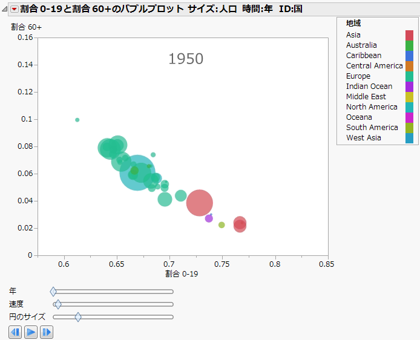Select the Australia green legend swatch
Image resolution: width=420 pixels, height=340 pixels.
tap(409, 45)
